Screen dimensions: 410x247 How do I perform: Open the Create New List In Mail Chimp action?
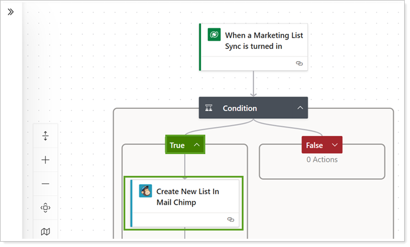click(188, 197)
